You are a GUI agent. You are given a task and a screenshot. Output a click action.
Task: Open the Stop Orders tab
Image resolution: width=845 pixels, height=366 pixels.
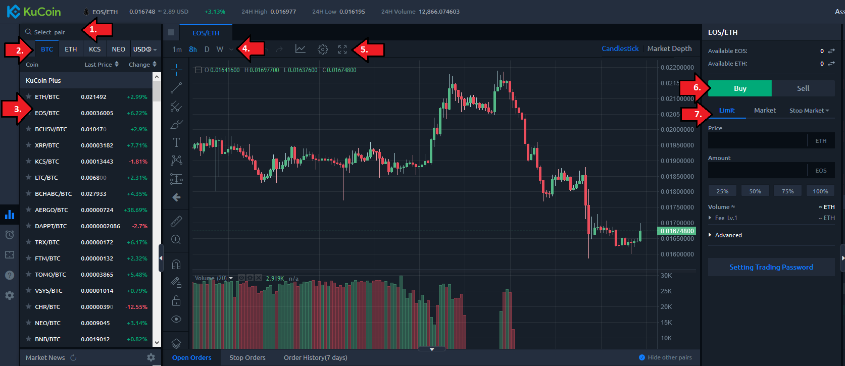pyautogui.click(x=247, y=357)
